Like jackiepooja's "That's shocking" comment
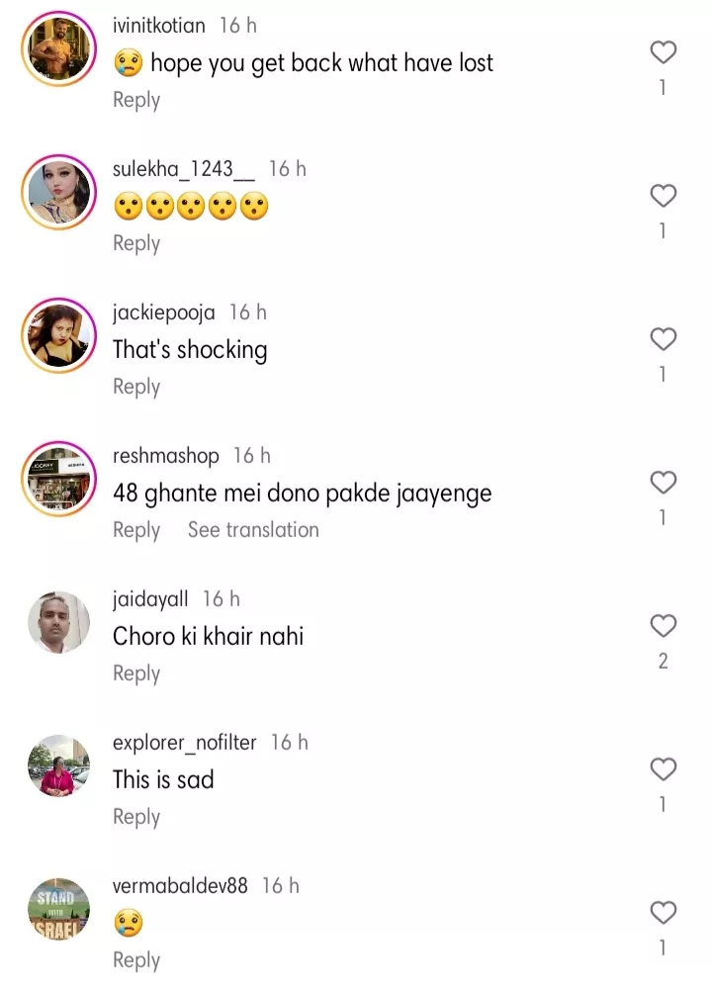Image resolution: width=712 pixels, height=989 pixels. [663, 339]
